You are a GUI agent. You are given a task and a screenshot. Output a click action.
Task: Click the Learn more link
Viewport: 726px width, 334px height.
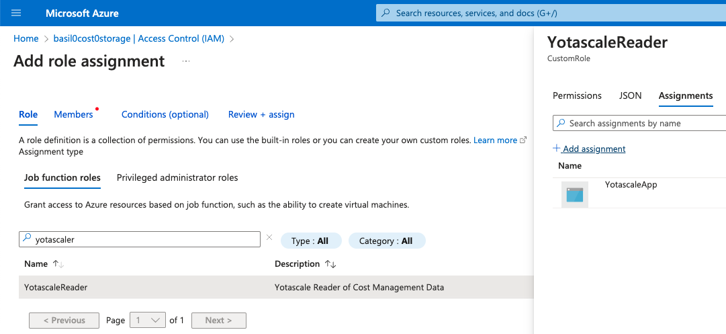tap(495, 140)
